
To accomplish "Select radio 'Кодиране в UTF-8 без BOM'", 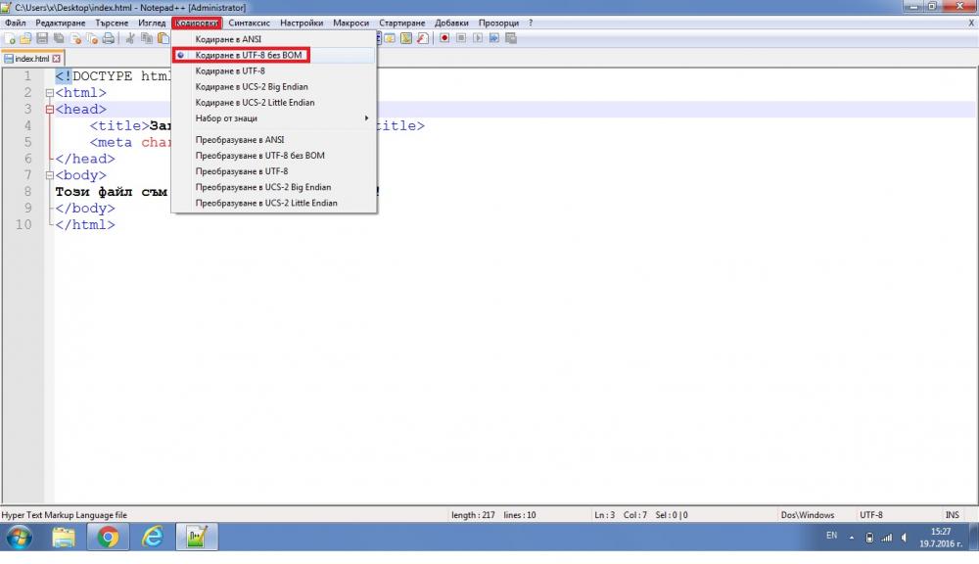I will (x=180, y=55).
